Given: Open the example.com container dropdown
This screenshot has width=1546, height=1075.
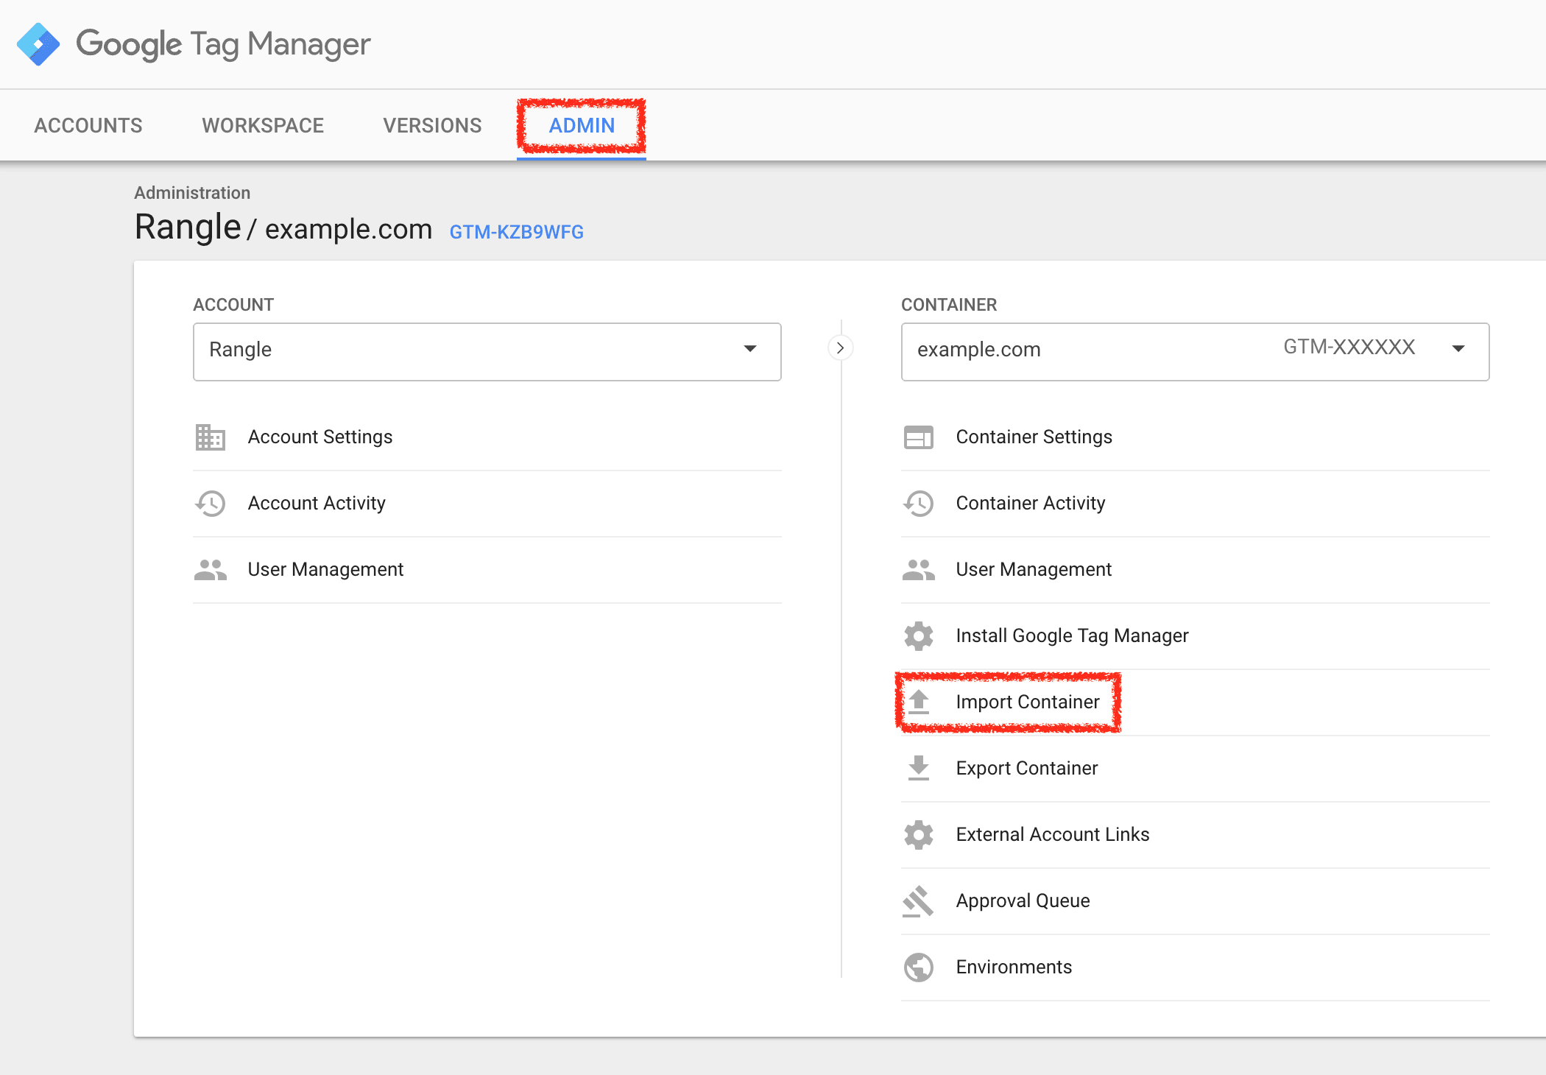Looking at the screenshot, I should pyautogui.click(x=1196, y=352).
